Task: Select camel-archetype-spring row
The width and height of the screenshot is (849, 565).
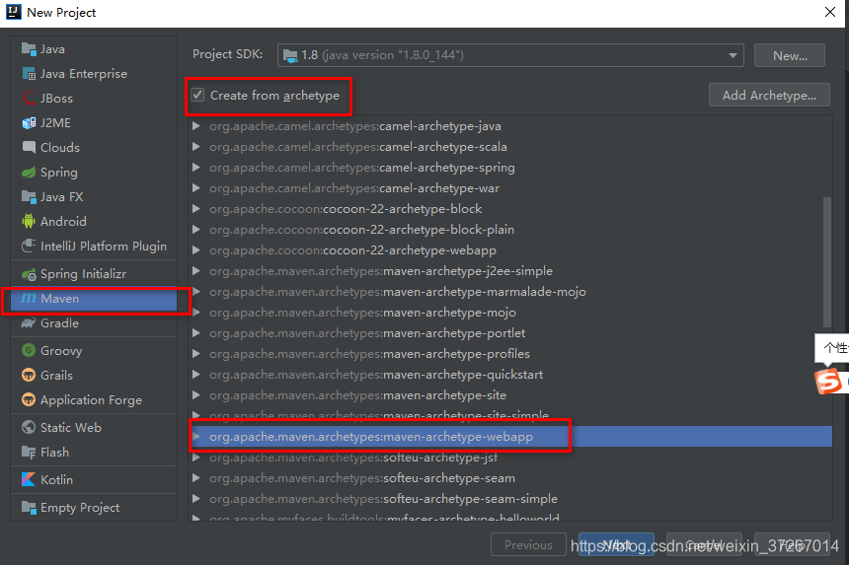Action: (x=510, y=168)
